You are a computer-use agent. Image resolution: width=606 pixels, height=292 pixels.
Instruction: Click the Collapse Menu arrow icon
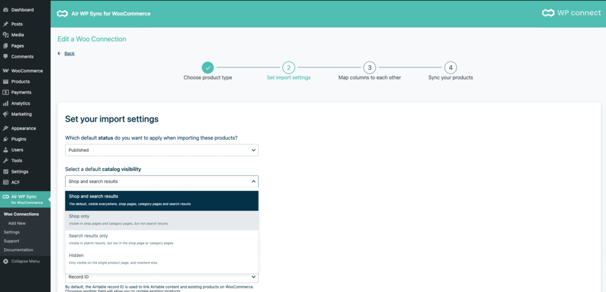pyautogui.click(x=5, y=261)
